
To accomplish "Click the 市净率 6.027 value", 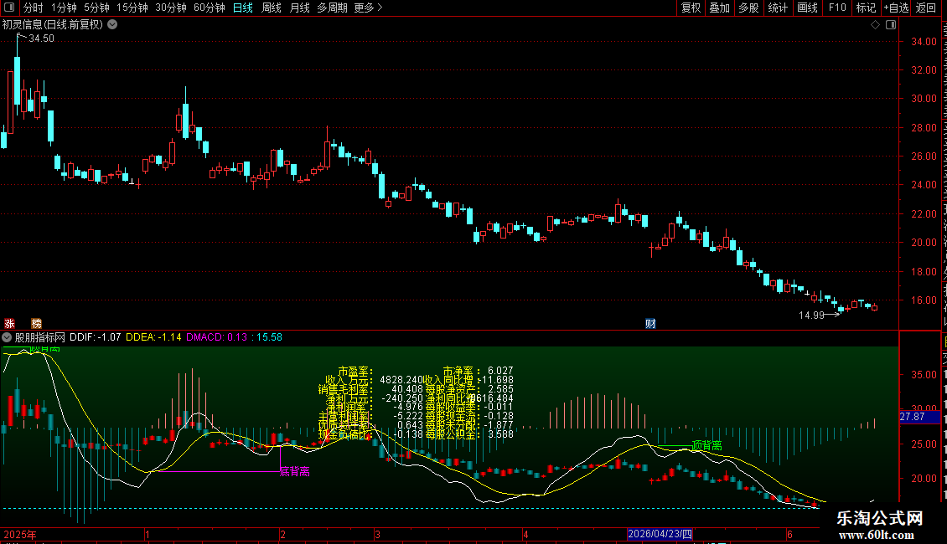I will point(500,371).
